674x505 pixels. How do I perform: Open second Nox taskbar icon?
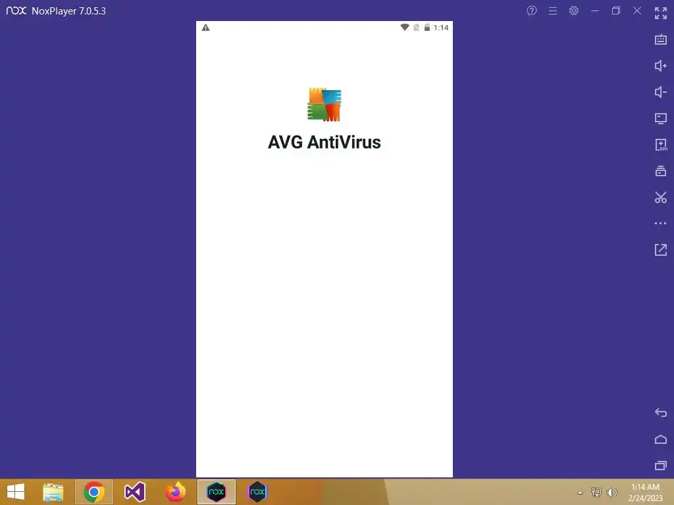[257, 492]
